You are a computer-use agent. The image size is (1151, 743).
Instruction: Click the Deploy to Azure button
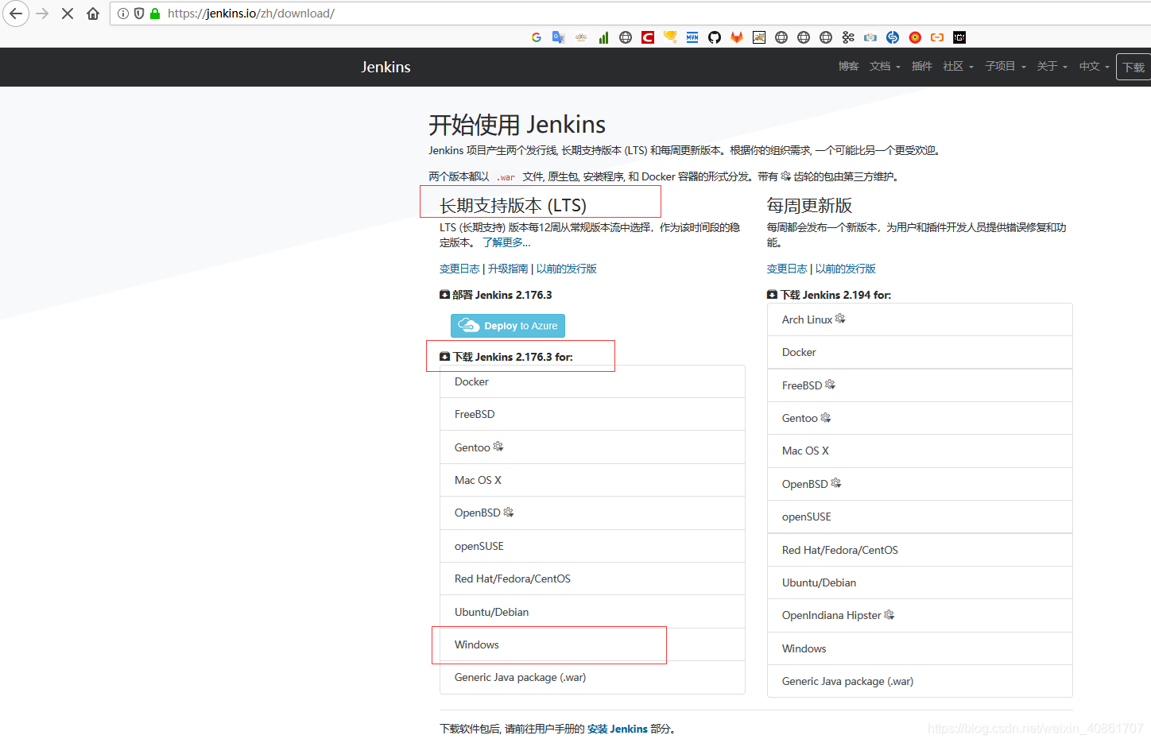[x=508, y=326]
